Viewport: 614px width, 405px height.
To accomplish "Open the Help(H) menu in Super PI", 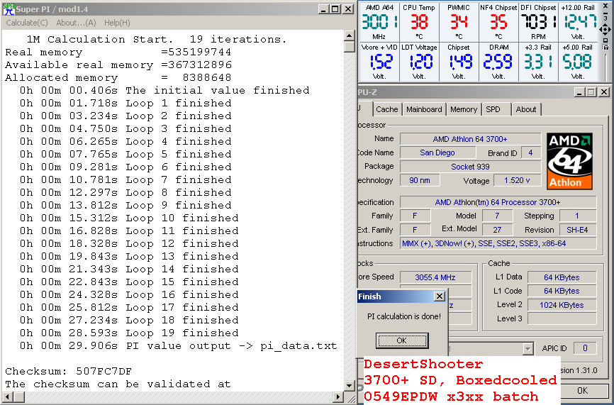I will (x=117, y=23).
